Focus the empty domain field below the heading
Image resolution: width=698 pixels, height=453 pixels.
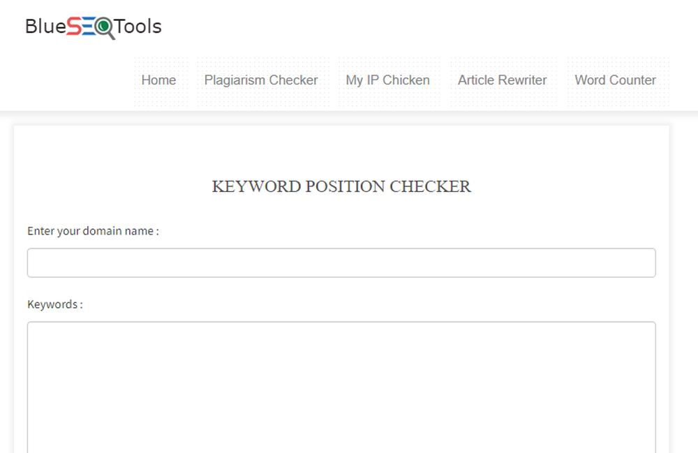(341, 262)
